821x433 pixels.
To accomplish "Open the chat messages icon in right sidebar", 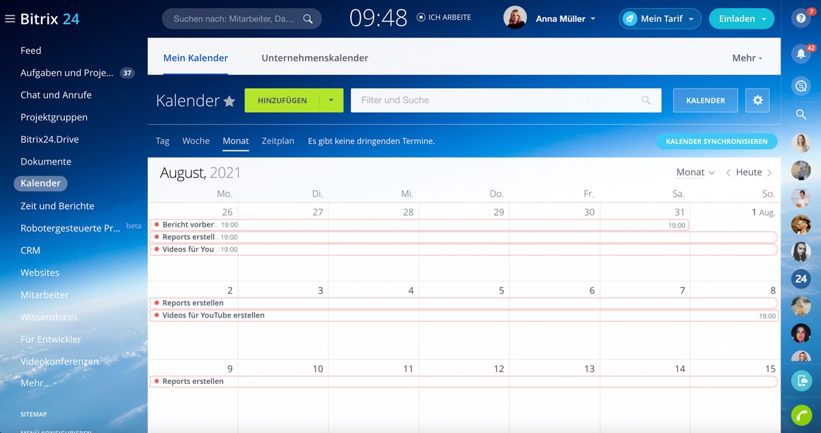I will pos(801,85).
